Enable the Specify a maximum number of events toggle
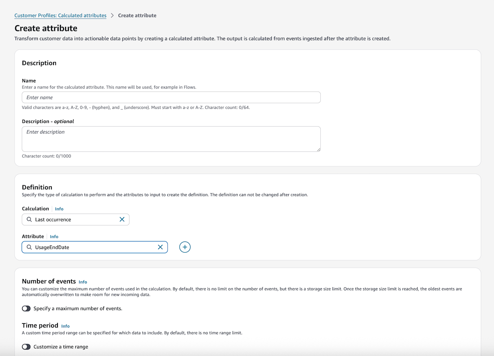 (x=26, y=309)
